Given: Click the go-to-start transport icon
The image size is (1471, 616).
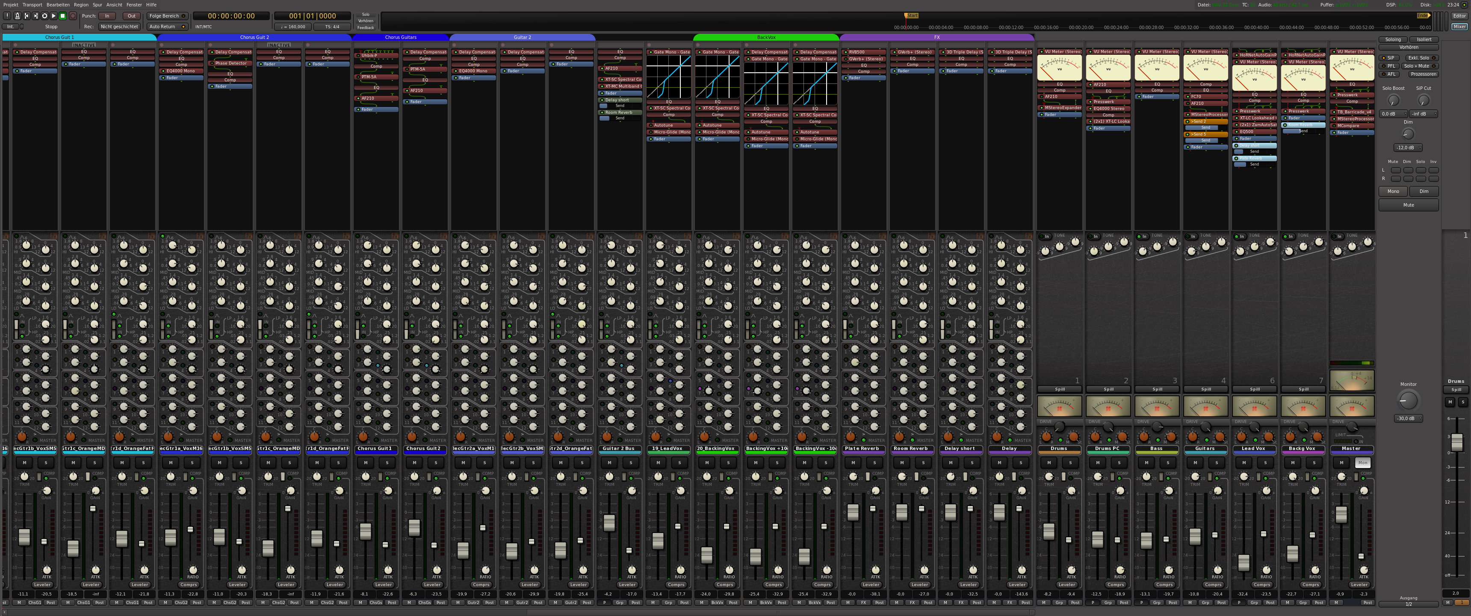Looking at the screenshot, I should coord(26,16).
